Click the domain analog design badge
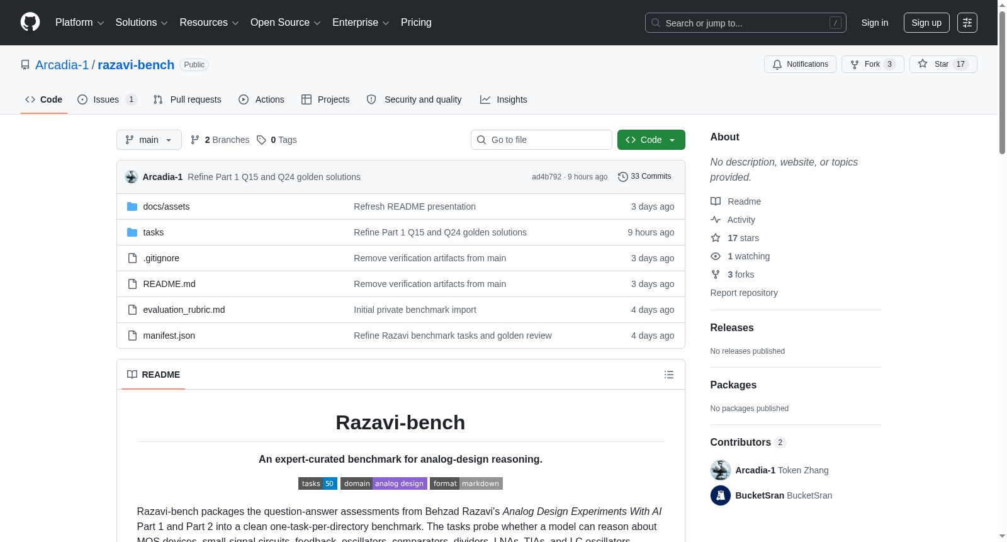1007x542 pixels. point(384,483)
